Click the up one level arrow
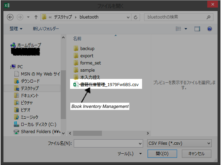 tap(35, 17)
